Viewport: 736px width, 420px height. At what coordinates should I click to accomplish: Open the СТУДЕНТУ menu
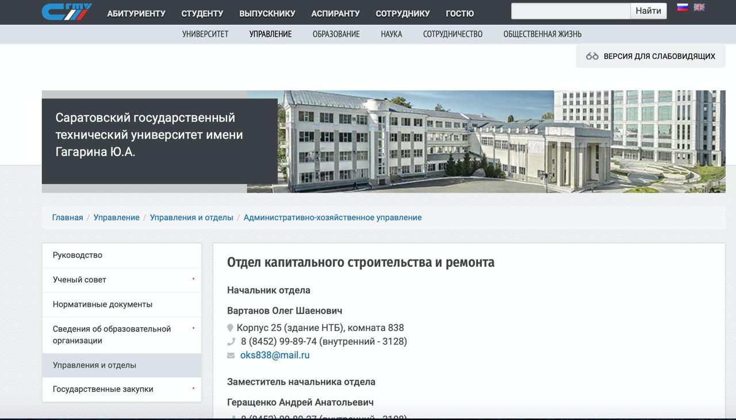pyautogui.click(x=202, y=13)
